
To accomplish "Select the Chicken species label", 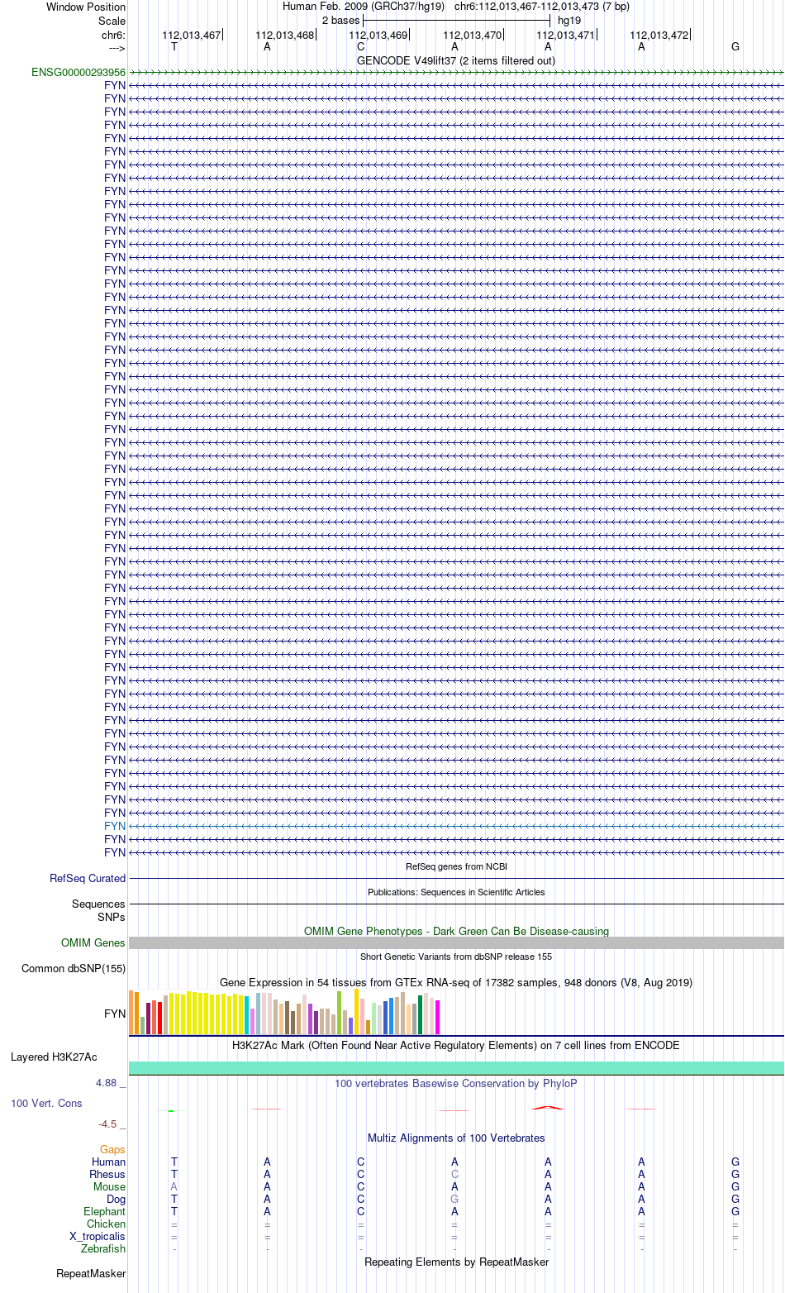I will pyautogui.click(x=107, y=1224).
